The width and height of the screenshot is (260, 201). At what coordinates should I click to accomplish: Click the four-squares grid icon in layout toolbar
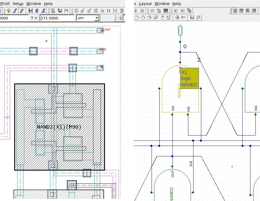click(108, 11)
